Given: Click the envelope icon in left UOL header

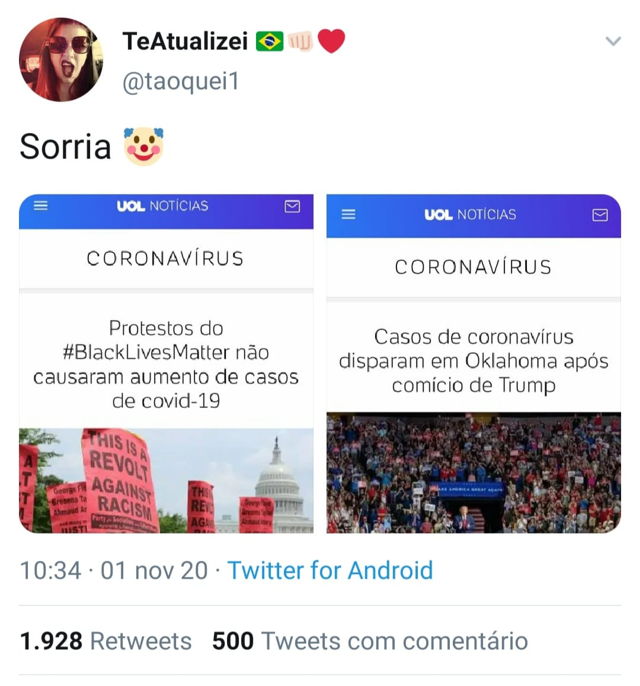Looking at the screenshot, I should [x=292, y=206].
